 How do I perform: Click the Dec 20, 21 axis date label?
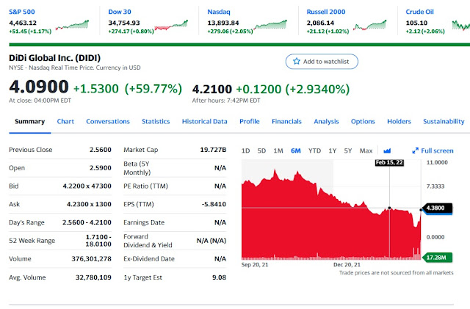click(347, 265)
